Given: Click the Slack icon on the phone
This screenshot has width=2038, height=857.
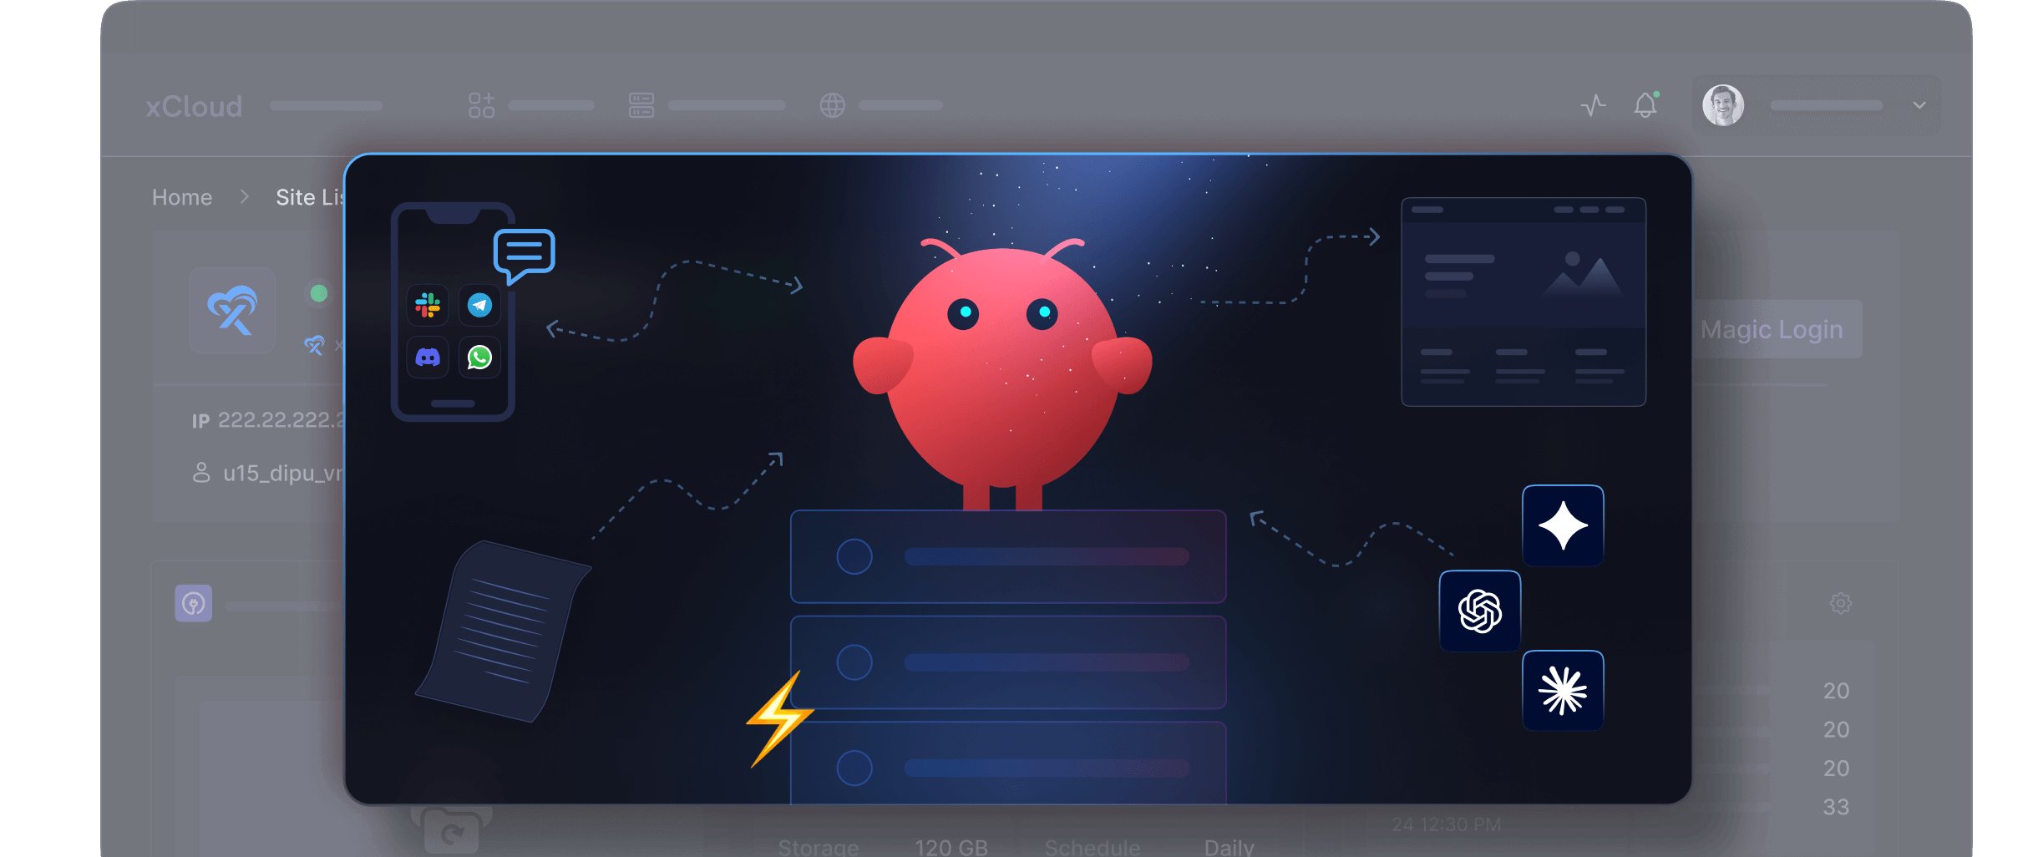Looking at the screenshot, I should click(428, 306).
